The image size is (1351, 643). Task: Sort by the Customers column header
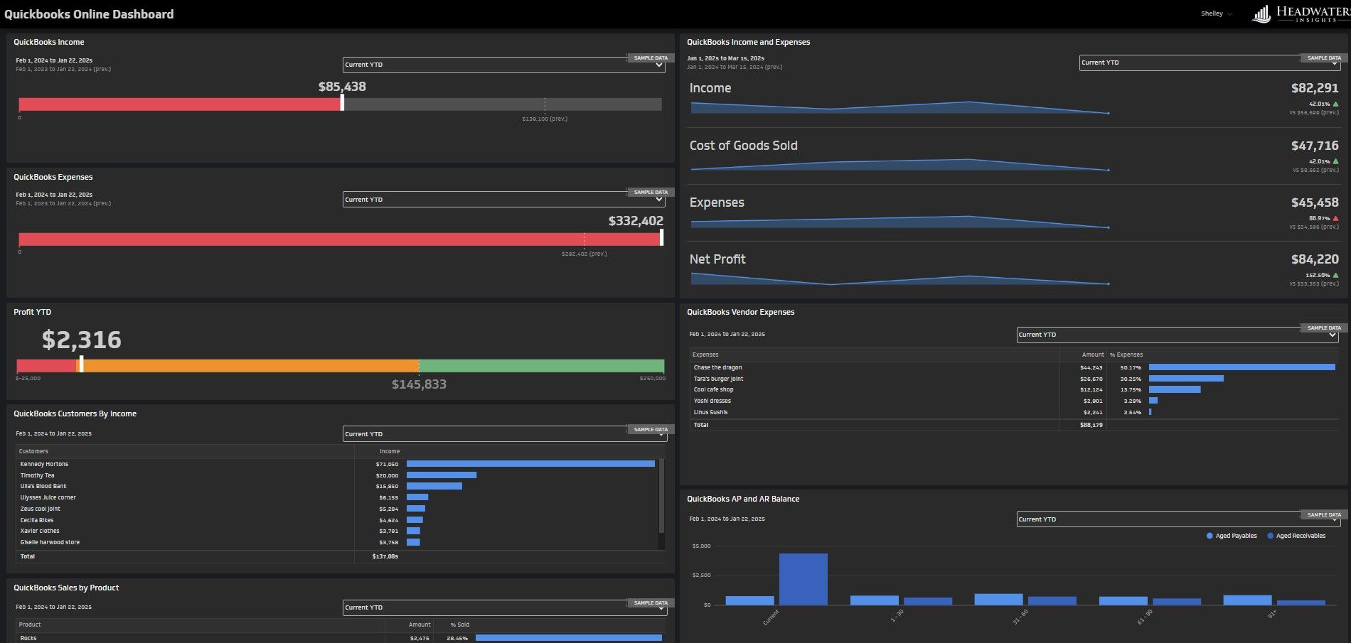[x=33, y=451]
